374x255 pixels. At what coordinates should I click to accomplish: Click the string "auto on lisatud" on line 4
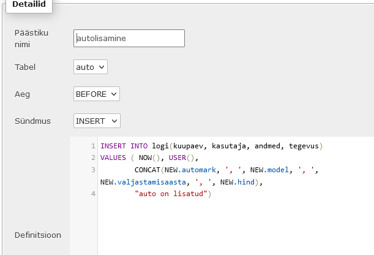171,194
